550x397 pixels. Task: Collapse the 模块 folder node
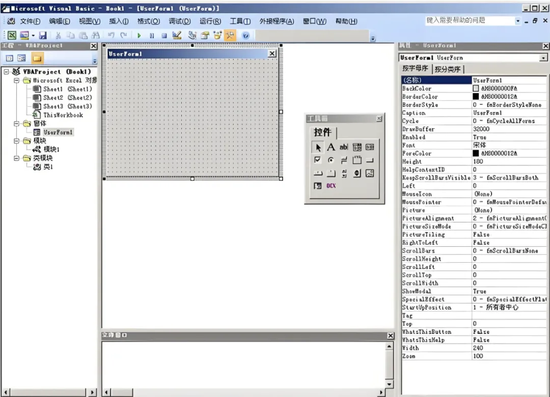pyautogui.click(x=16, y=141)
